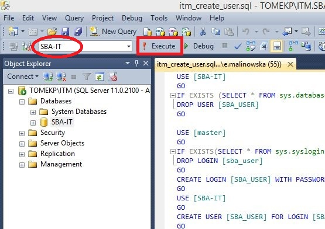This screenshot has width=325, height=229.
Task: Expand the System Databases folder
Action: tap(33, 112)
